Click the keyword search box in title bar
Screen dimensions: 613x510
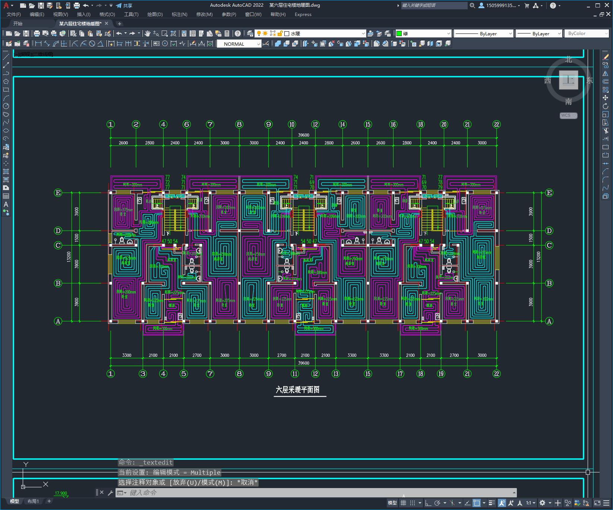(x=434, y=6)
